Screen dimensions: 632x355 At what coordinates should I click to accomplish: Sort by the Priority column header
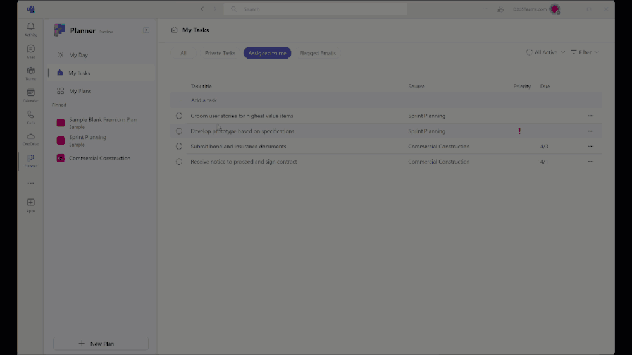coord(522,87)
